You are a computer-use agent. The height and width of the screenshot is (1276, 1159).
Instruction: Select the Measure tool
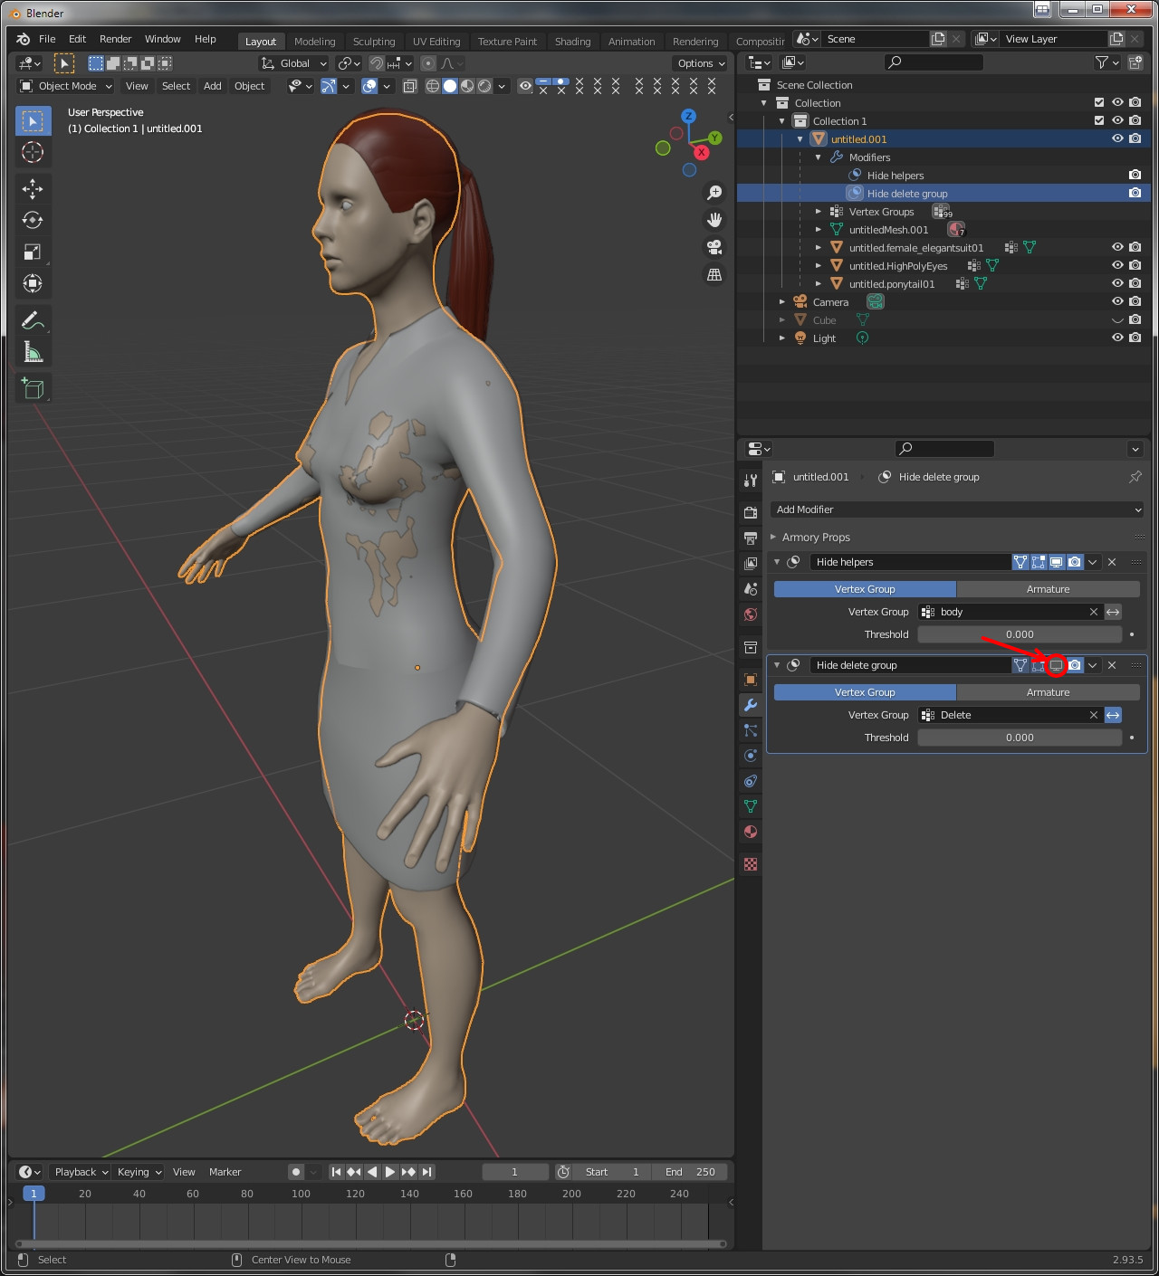point(33,351)
